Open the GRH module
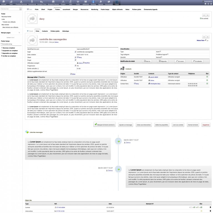Viewport: 213px width, 213px height. (x=71, y=2)
